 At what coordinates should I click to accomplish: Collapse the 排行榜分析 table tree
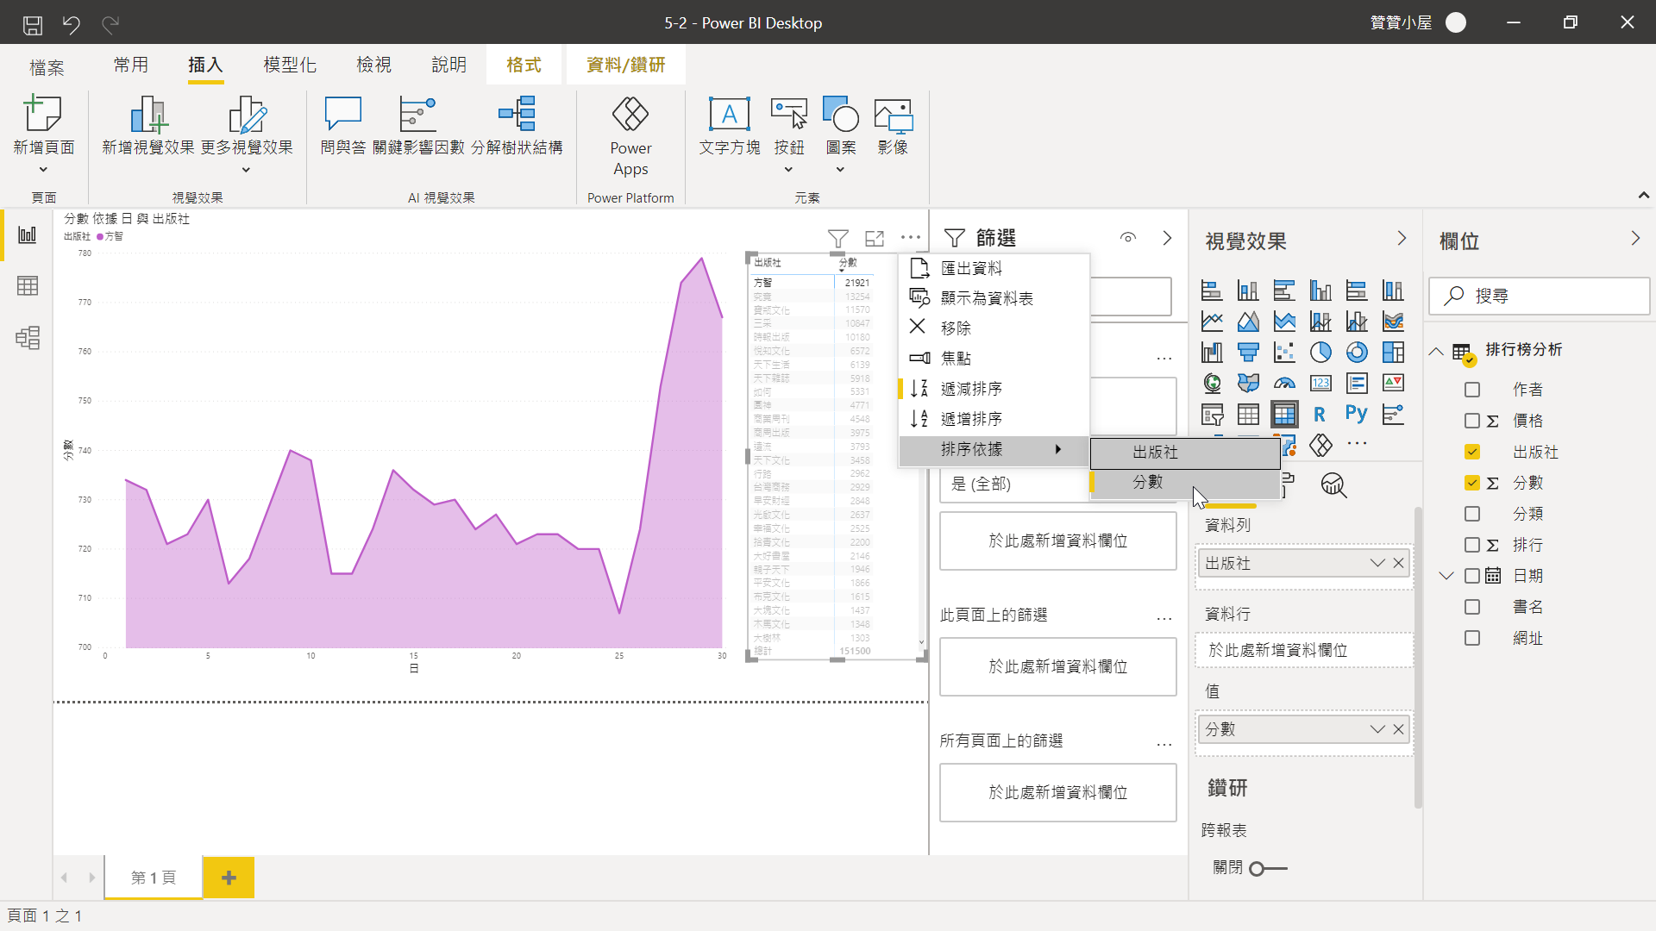(1436, 351)
